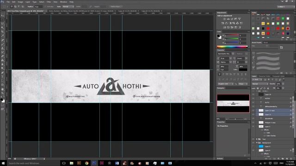Viewport: 296px width, 166px height.
Task: Toggle the Anti-alias checkbox
Action: point(46,6)
